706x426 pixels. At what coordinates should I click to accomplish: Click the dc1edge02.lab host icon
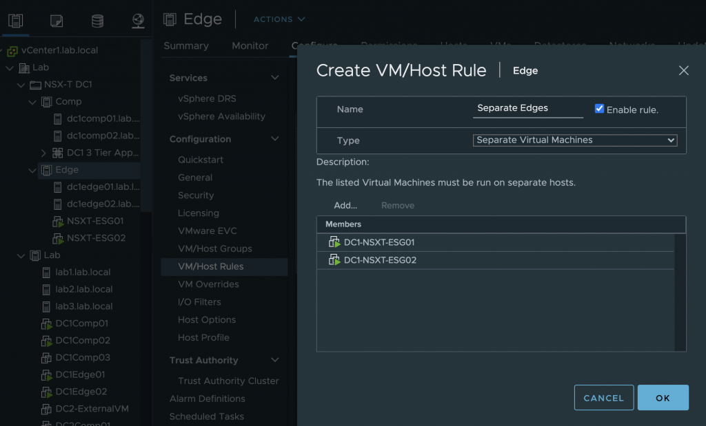tap(57, 204)
